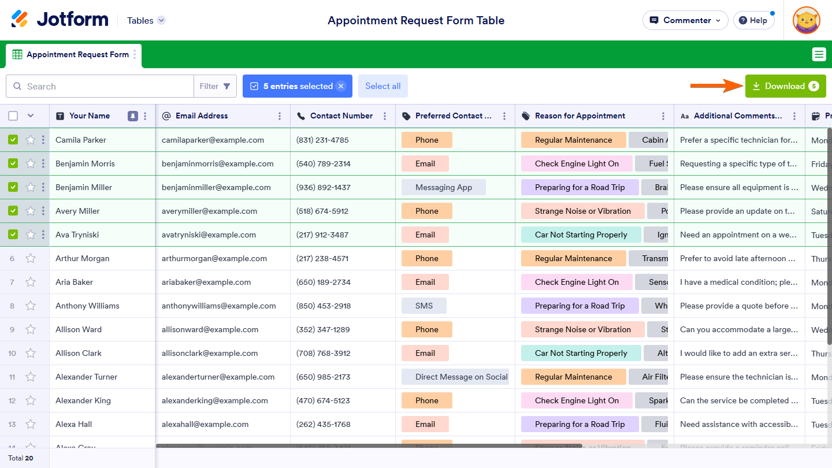Viewport: 832px width, 468px height.
Task: Click the SMS tag for Anthony Williams
Action: tap(424, 306)
